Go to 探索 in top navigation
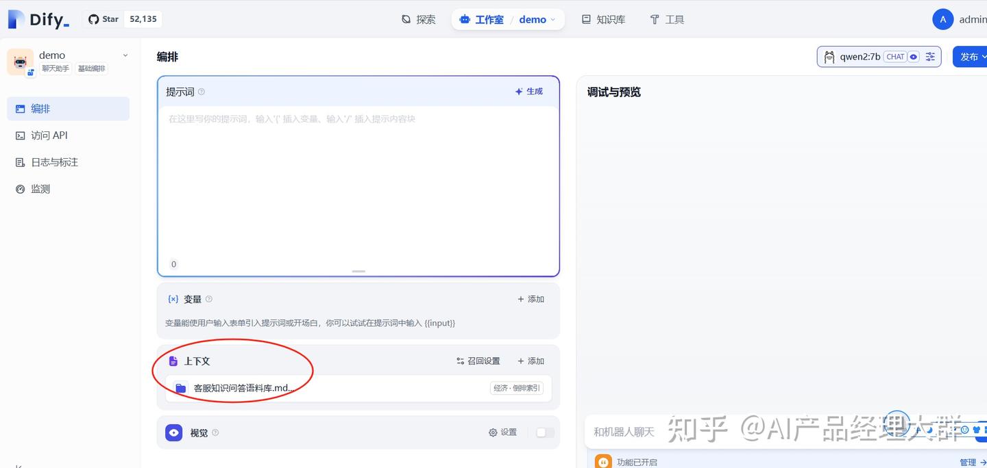Screen dimensions: 987x468 (x=419, y=19)
